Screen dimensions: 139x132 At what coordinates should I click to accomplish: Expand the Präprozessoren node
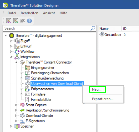22,89
